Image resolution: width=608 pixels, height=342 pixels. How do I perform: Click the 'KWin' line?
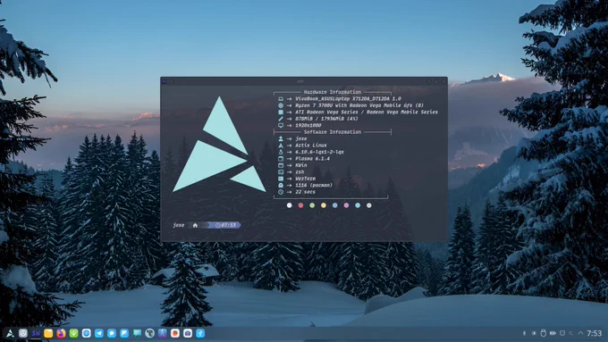click(301, 165)
